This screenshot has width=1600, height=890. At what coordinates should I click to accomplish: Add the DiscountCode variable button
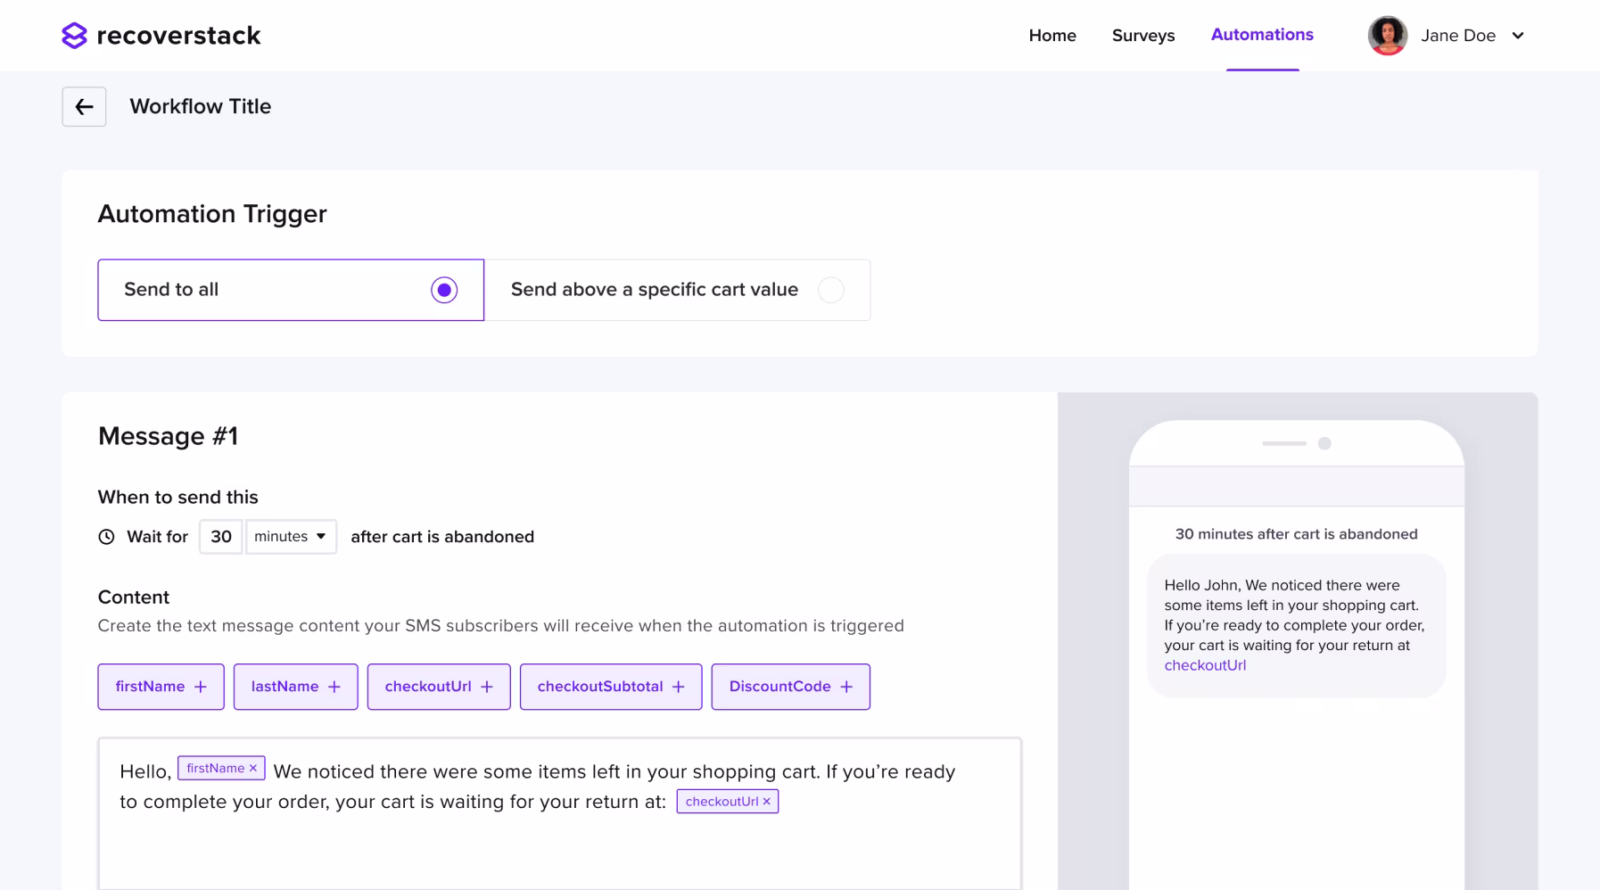click(x=790, y=687)
